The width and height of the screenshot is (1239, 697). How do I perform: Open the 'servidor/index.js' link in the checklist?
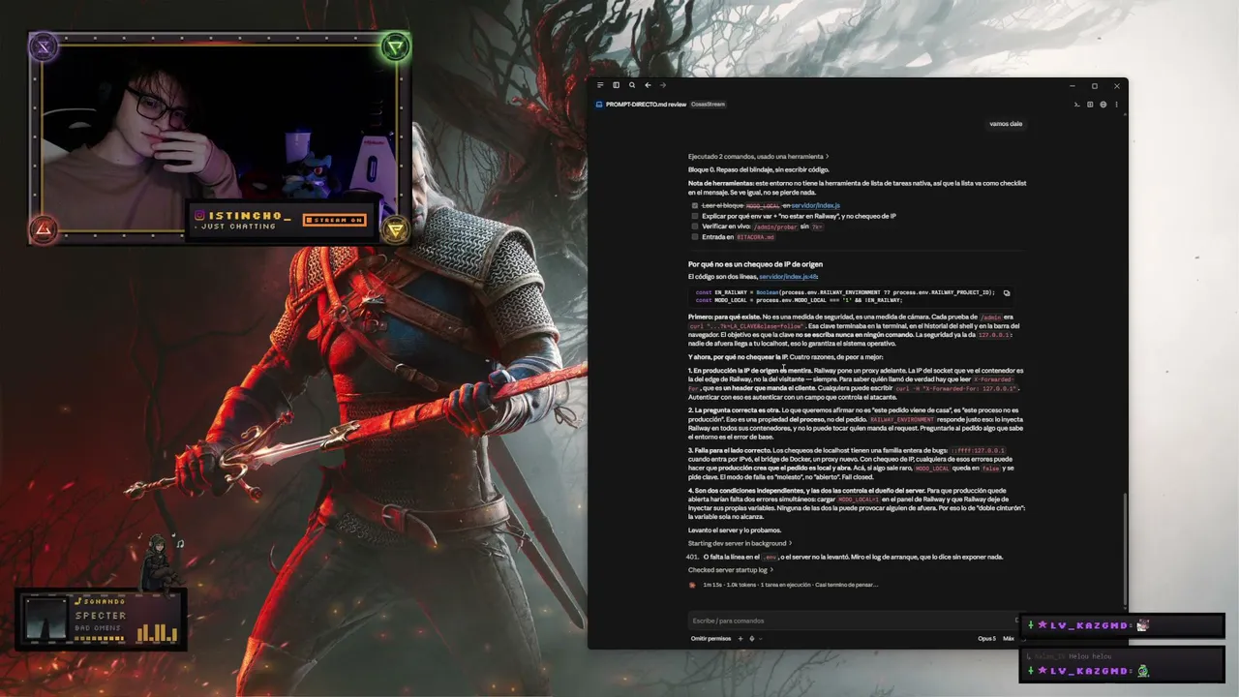point(815,205)
